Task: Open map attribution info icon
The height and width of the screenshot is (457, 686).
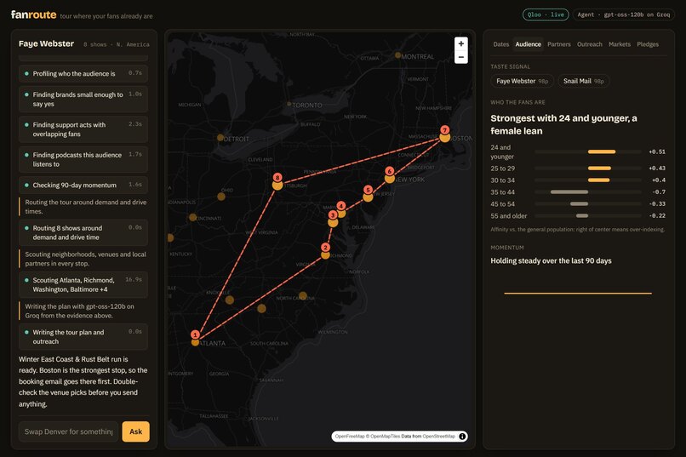Action: point(462,436)
